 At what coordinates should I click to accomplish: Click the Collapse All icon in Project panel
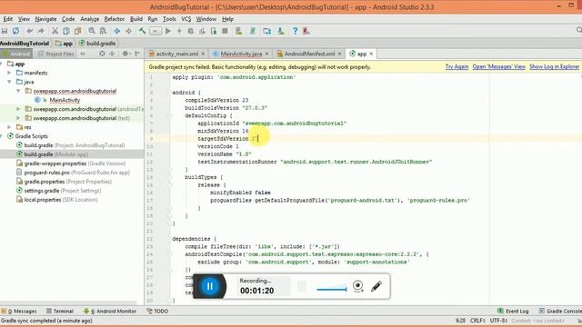click(112, 54)
